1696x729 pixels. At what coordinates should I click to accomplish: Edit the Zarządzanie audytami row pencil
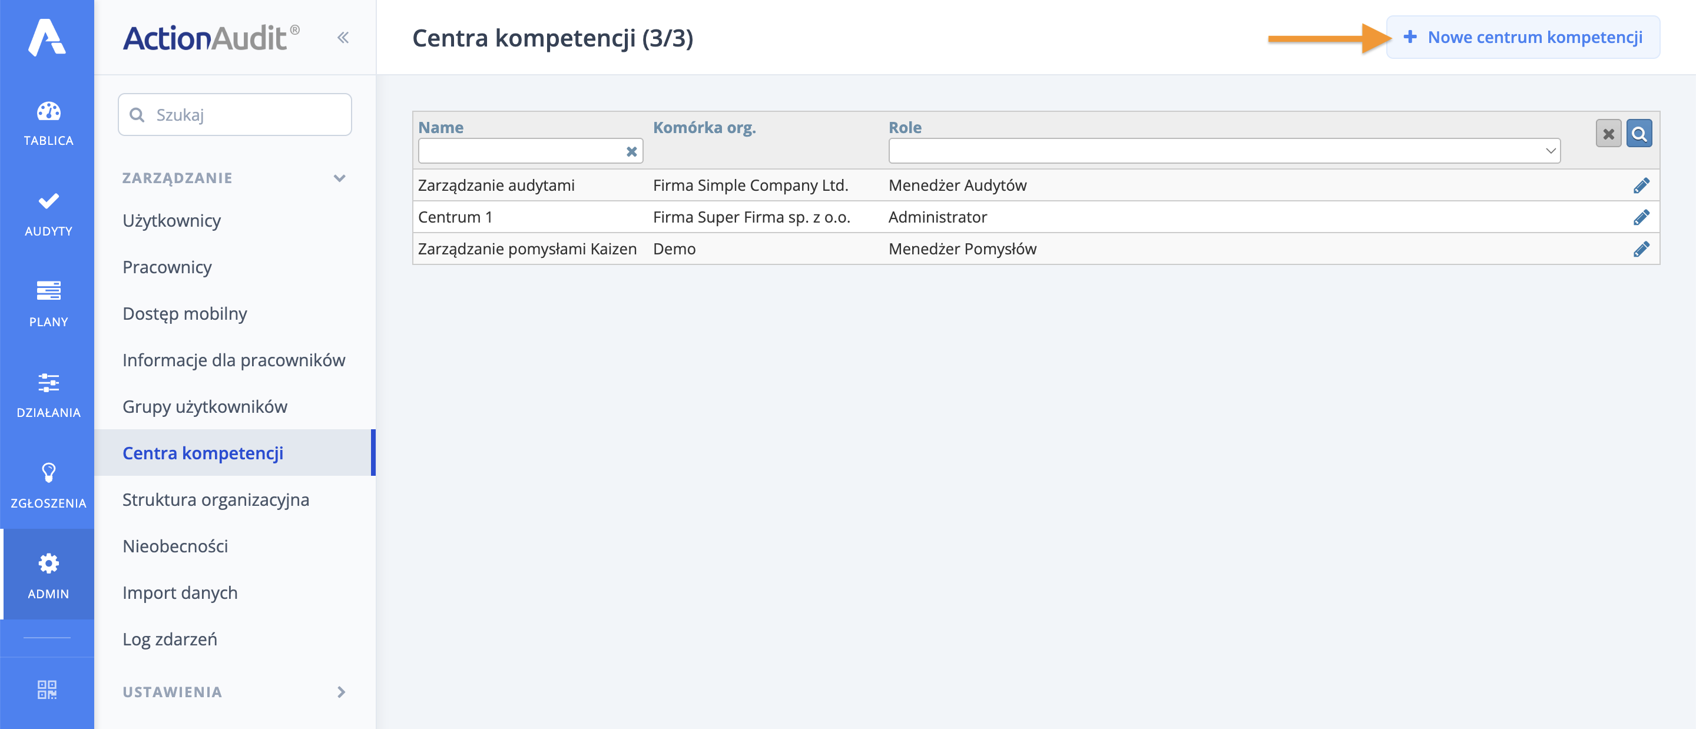pyautogui.click(x=1641, y=185)
